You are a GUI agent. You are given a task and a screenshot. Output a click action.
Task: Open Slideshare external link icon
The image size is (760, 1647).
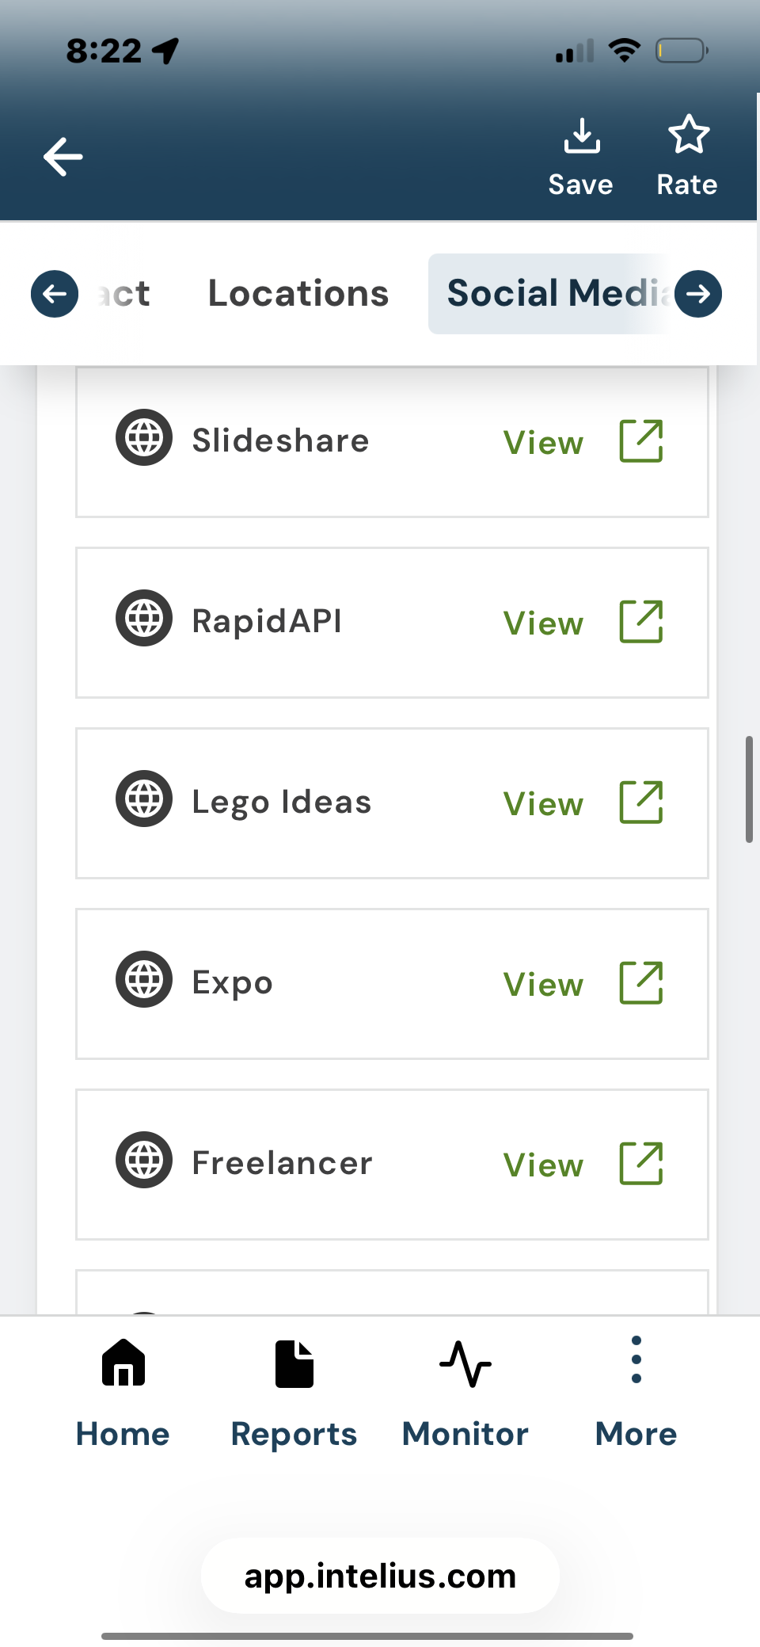pos(640,441)
